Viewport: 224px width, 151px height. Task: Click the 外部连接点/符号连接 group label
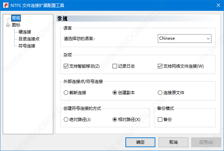pos(83,82)
